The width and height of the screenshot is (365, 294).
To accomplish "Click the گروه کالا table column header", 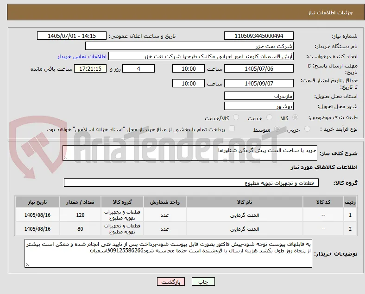I will click(122, 202).
